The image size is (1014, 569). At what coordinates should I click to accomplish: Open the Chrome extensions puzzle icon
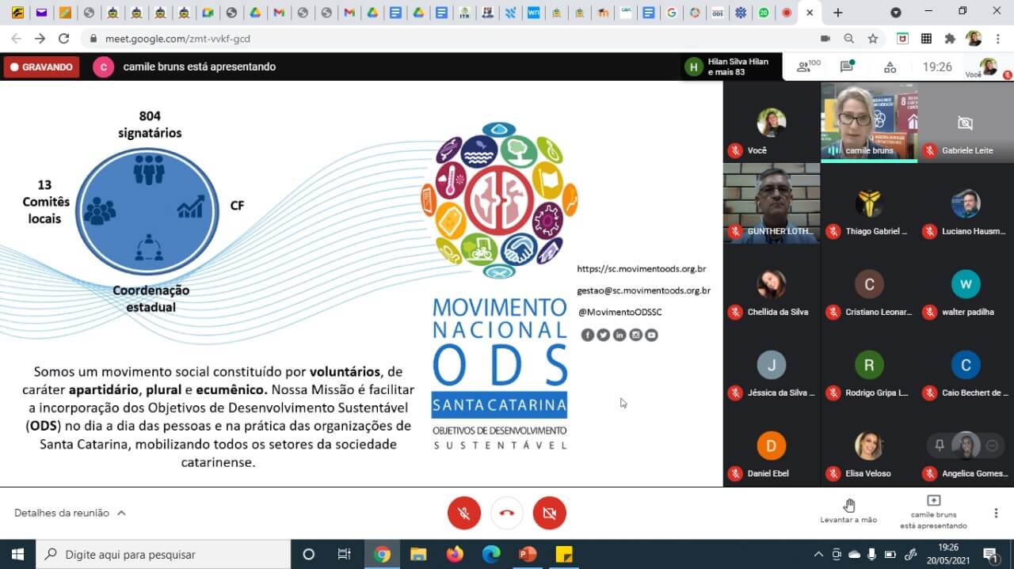[950, 38]
